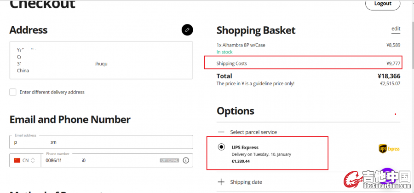Collapse the Select parcel service section
414x193 pixels.
(221, 132)
